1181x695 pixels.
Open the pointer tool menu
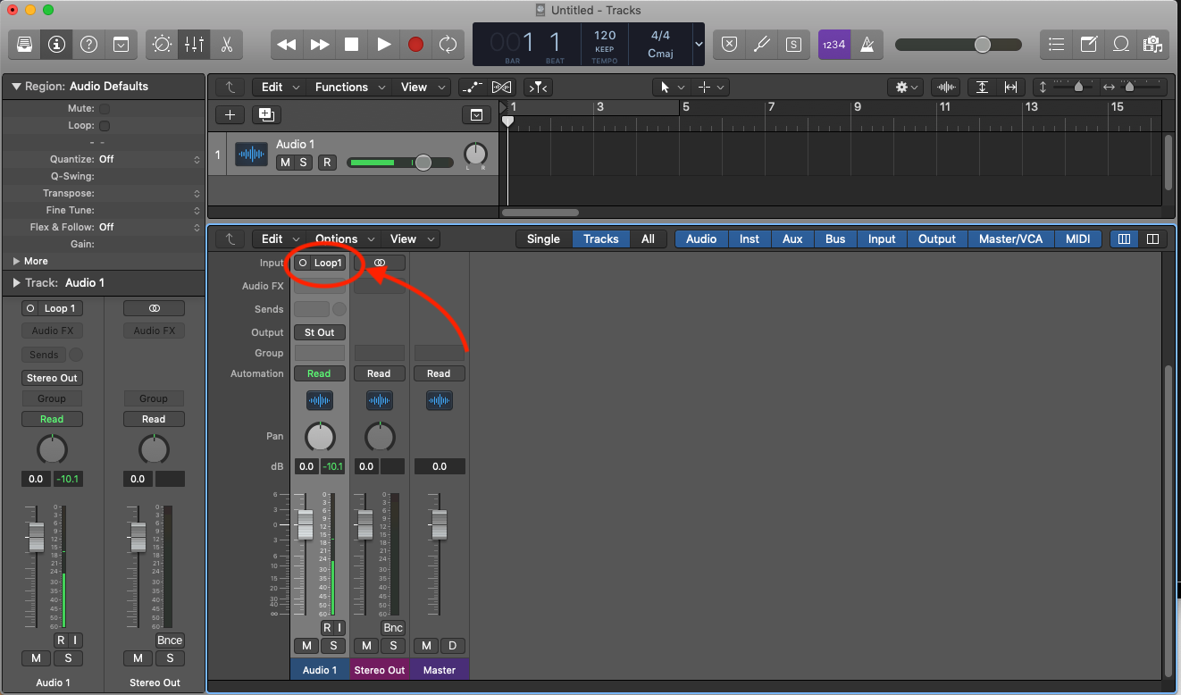click(x=670, y=87)
